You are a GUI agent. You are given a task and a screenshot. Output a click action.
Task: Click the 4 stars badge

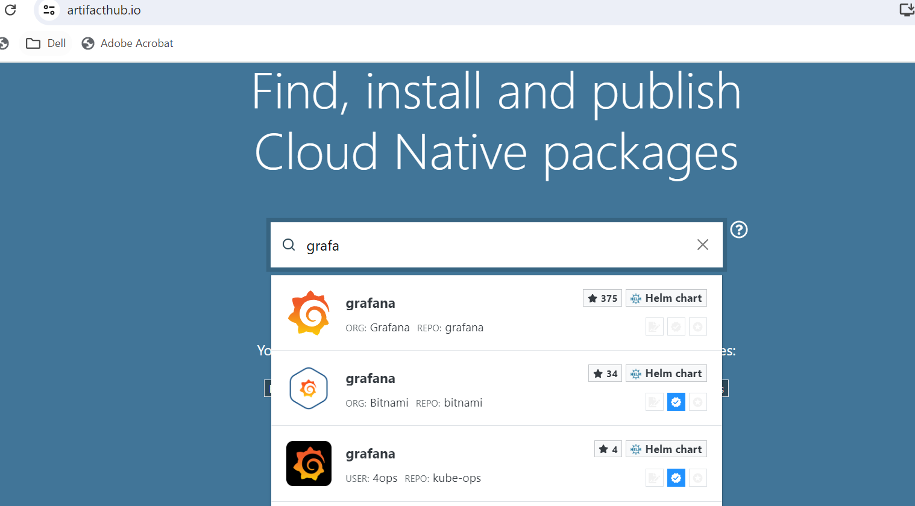coord(608,449)
